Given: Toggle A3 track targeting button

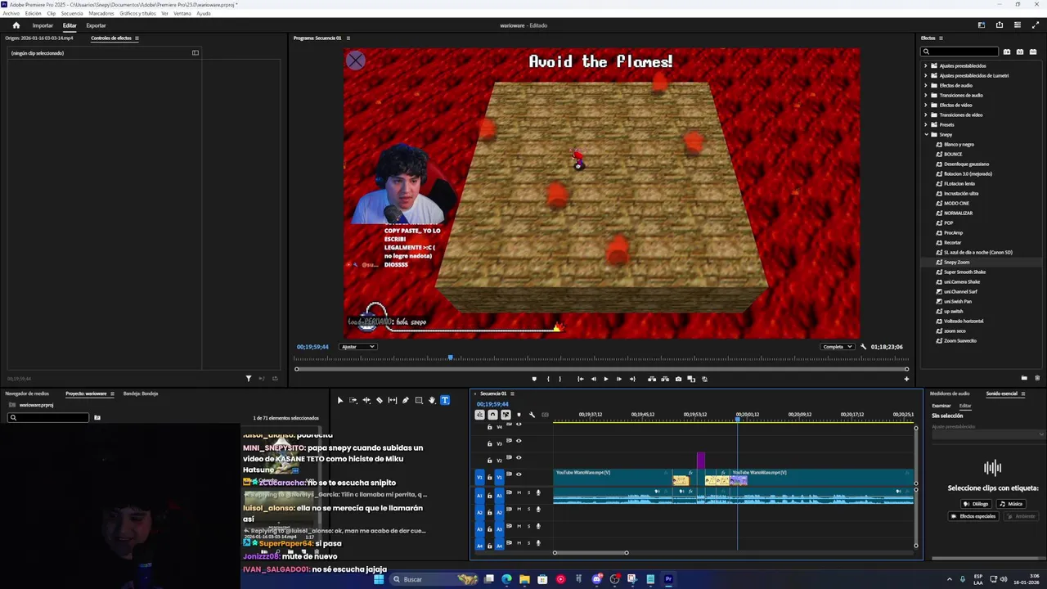Looking at the screenshot, I should [x=499, y=529].
